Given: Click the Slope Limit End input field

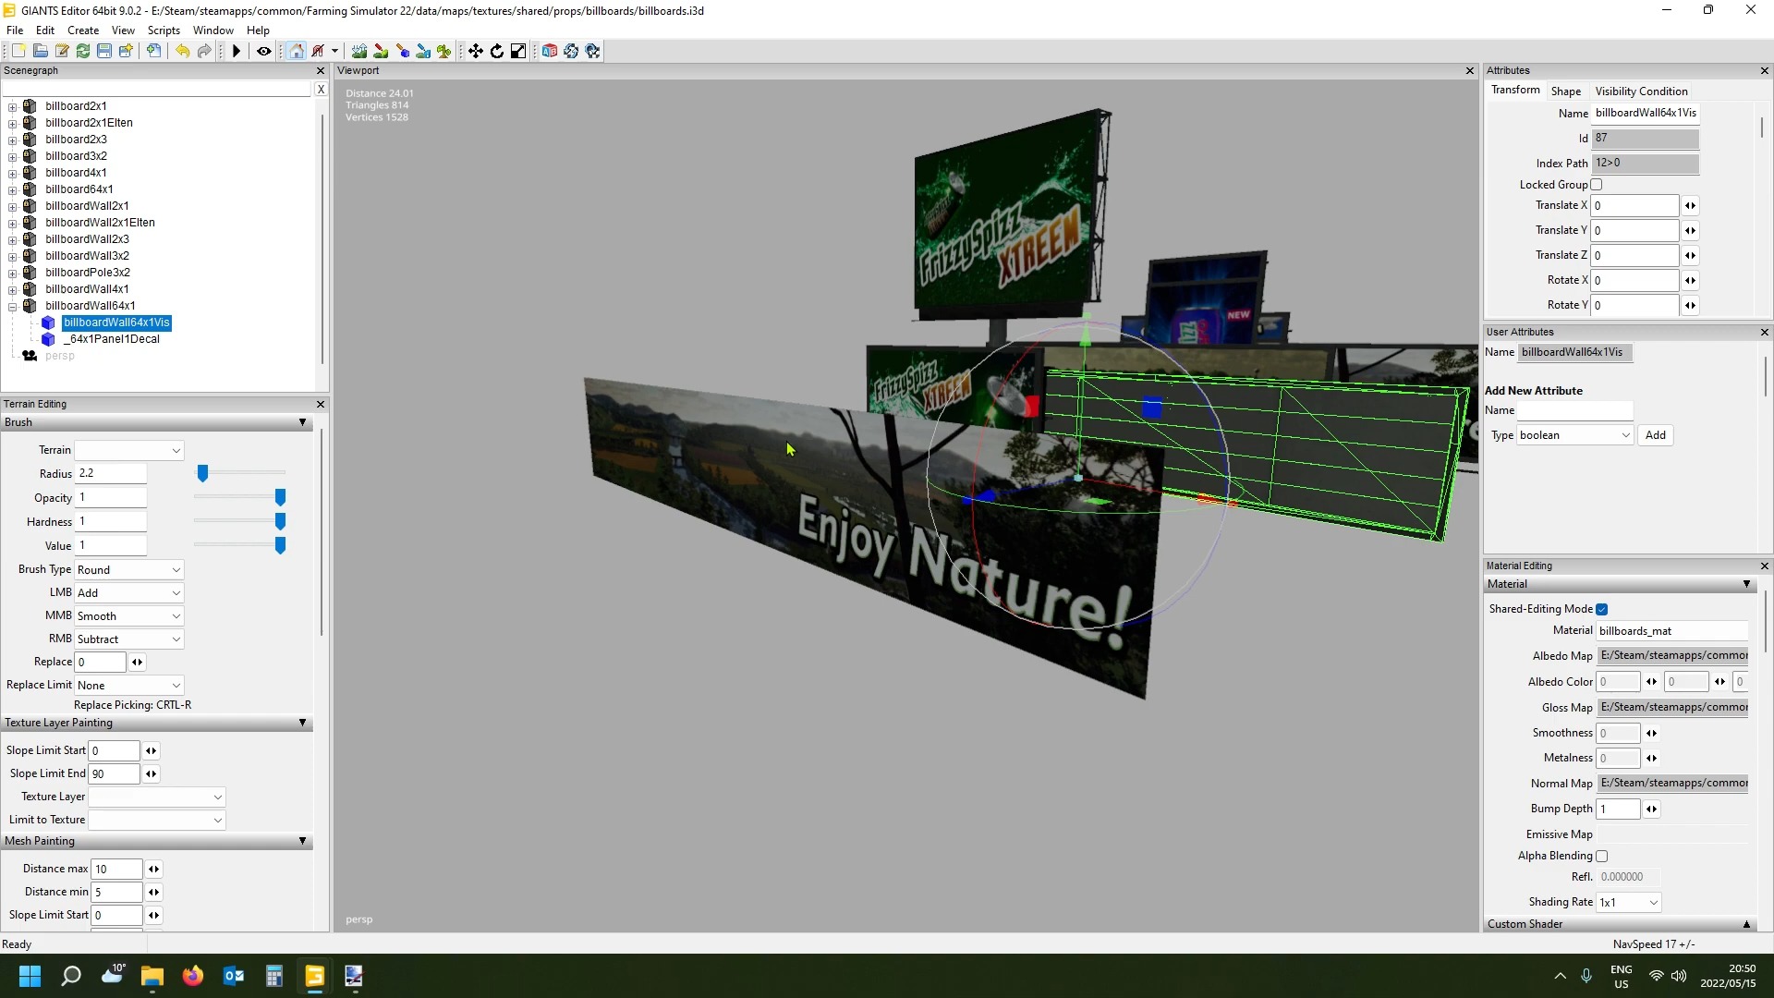Looking at the screenshot, I should pos(115,774).
